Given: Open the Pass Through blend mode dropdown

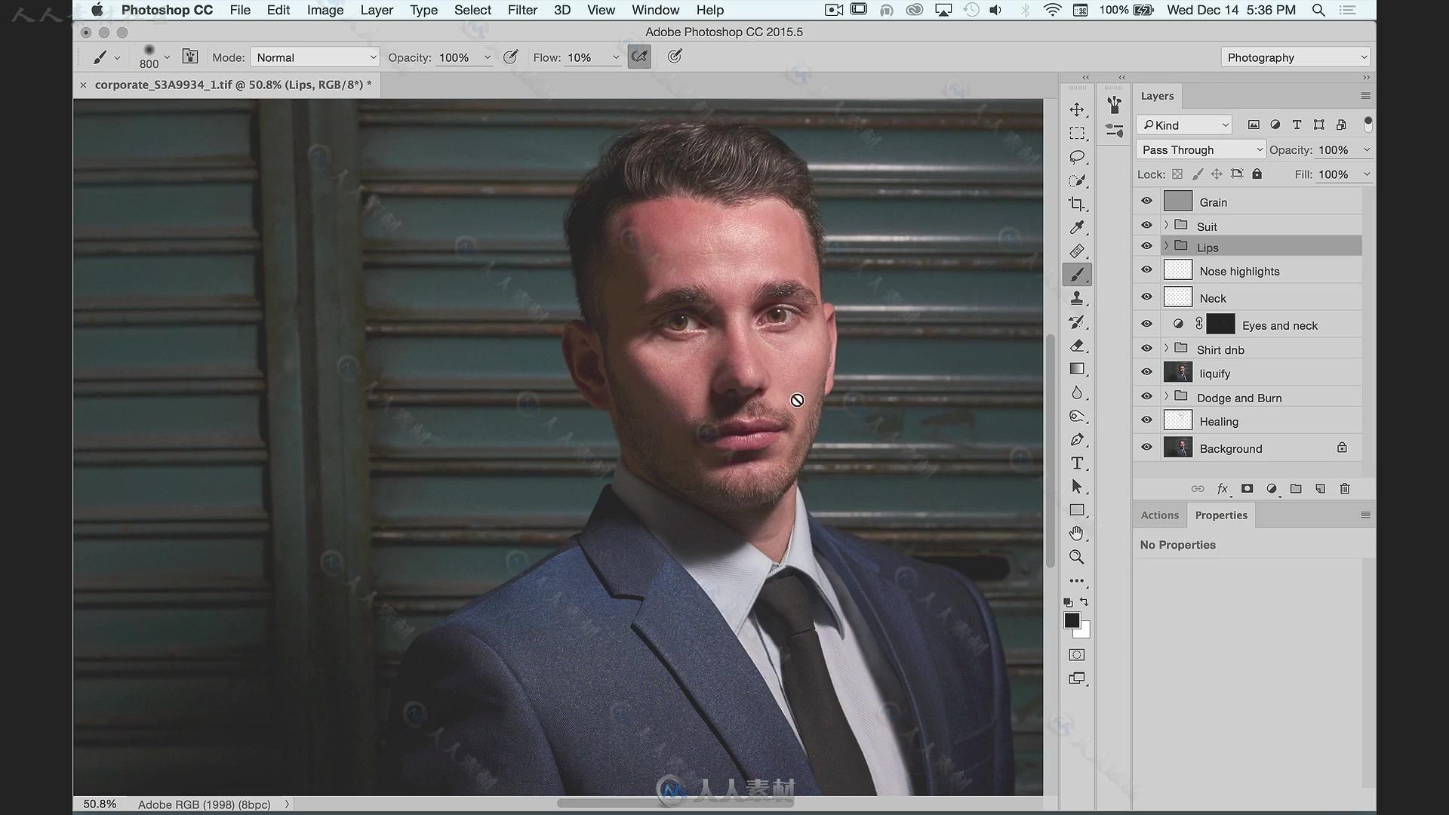Looking at the screenshot, I should point(1200,149).
